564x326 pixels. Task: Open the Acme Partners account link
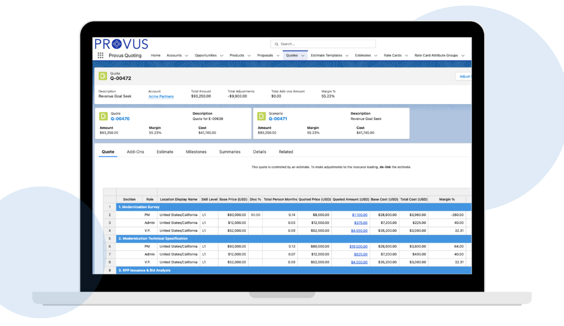point(160,96)
